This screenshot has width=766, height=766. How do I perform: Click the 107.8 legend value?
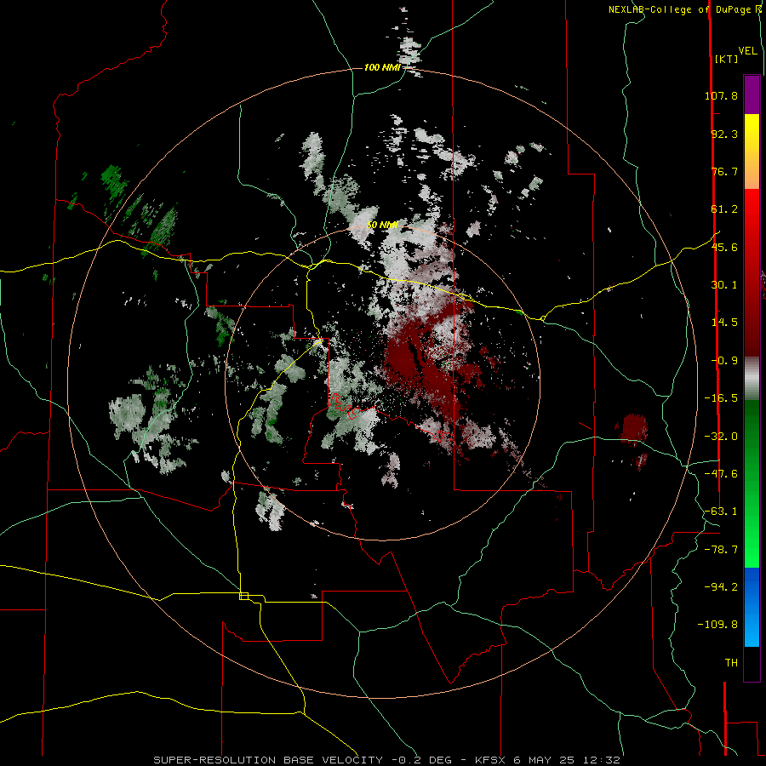721,96
